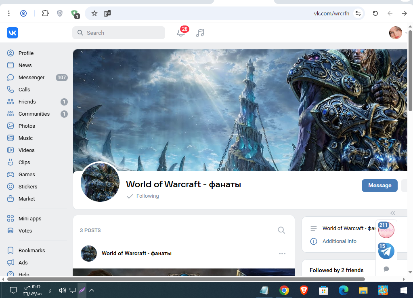Open the community cover image
This screenshot has width=413, height=298.
(x=240, y=110)
